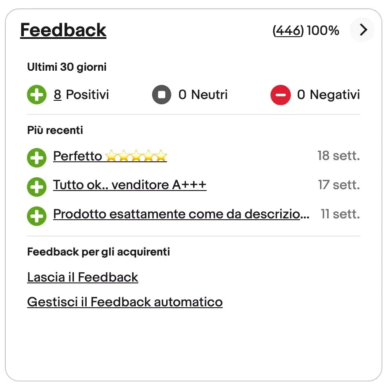Open the Prodotto esattamente come da descrizione comment
The width and height of the screenshot is (389, 389).
click(x=181, y=214)
